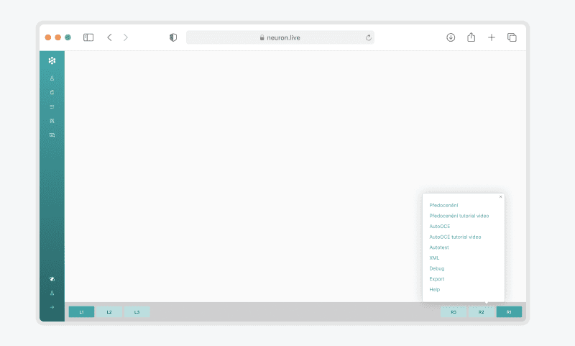Show the tab overview icon
Image resolution: width=575 pixels, height=346 pixels.
pyautogui.click(x=512, y=37)
